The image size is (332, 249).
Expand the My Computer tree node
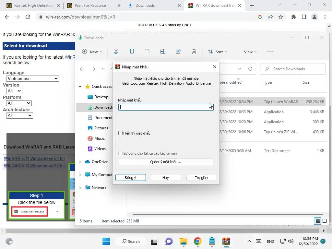[x=80, y=175]
